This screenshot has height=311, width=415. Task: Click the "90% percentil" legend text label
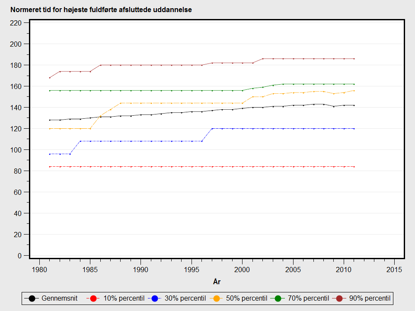point(370,298)
